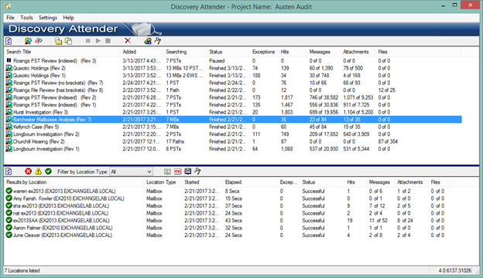Click the copy folders icon in toolbar

coord(68,41)
